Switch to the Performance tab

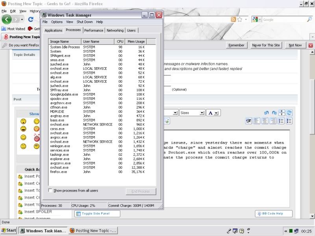(94, 30)
